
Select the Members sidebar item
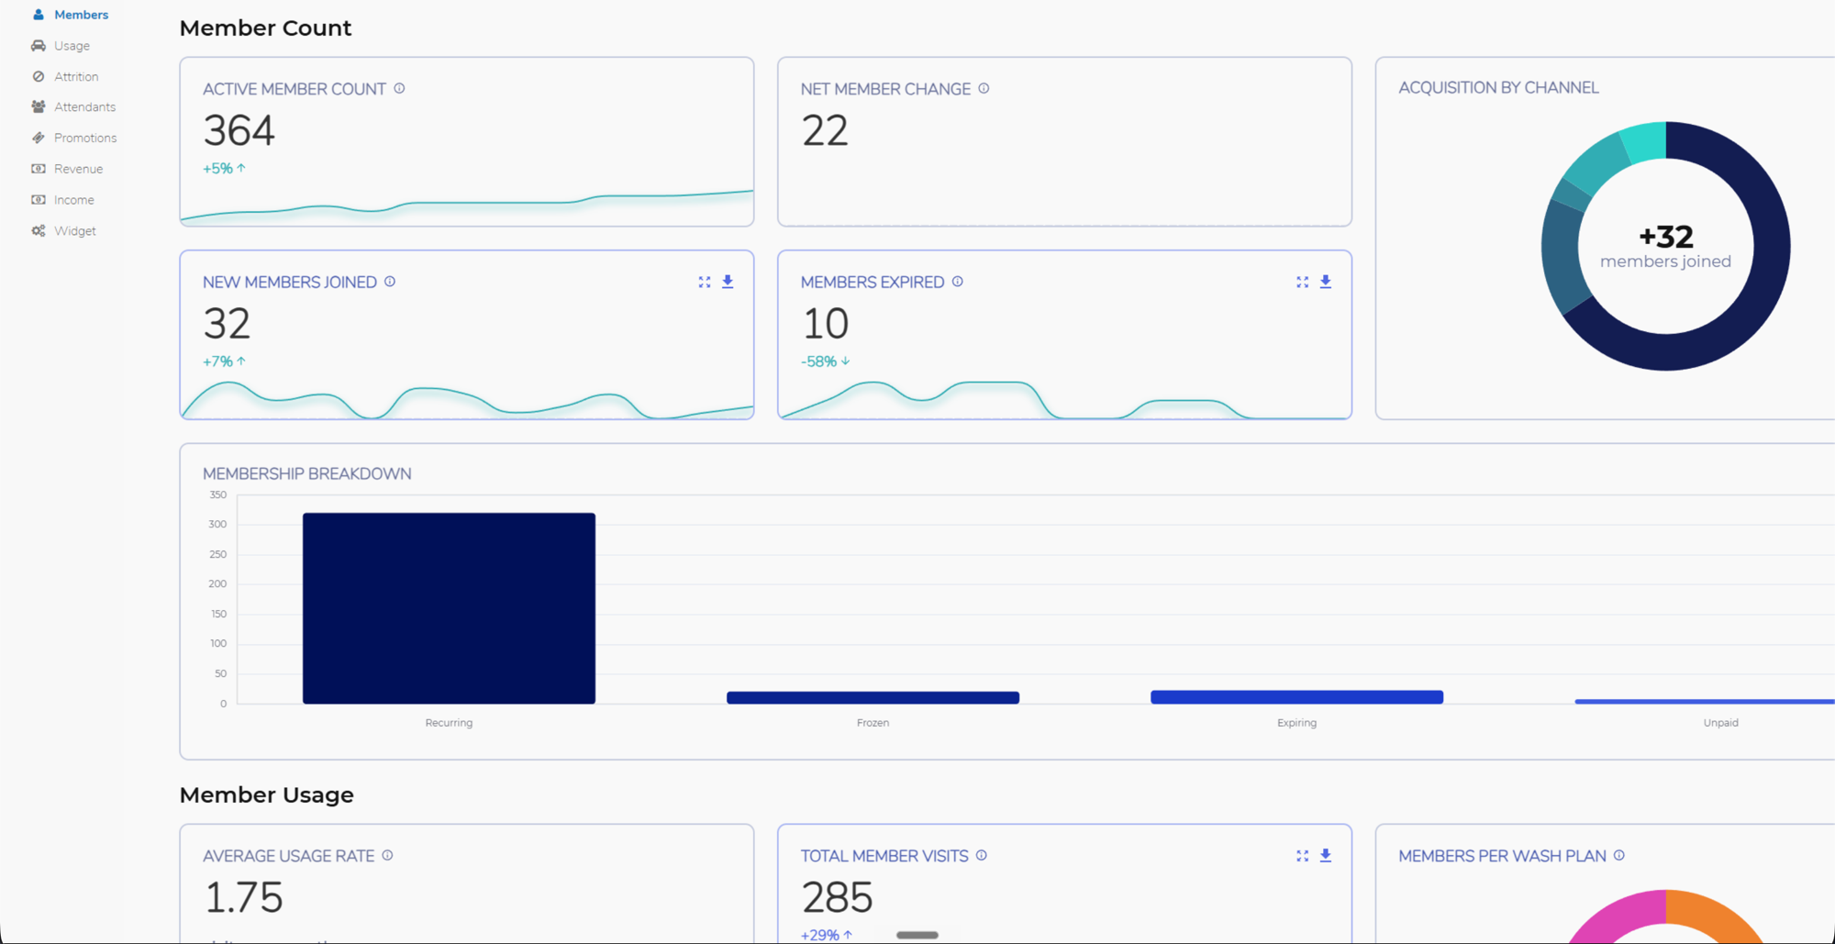point(70,15)
